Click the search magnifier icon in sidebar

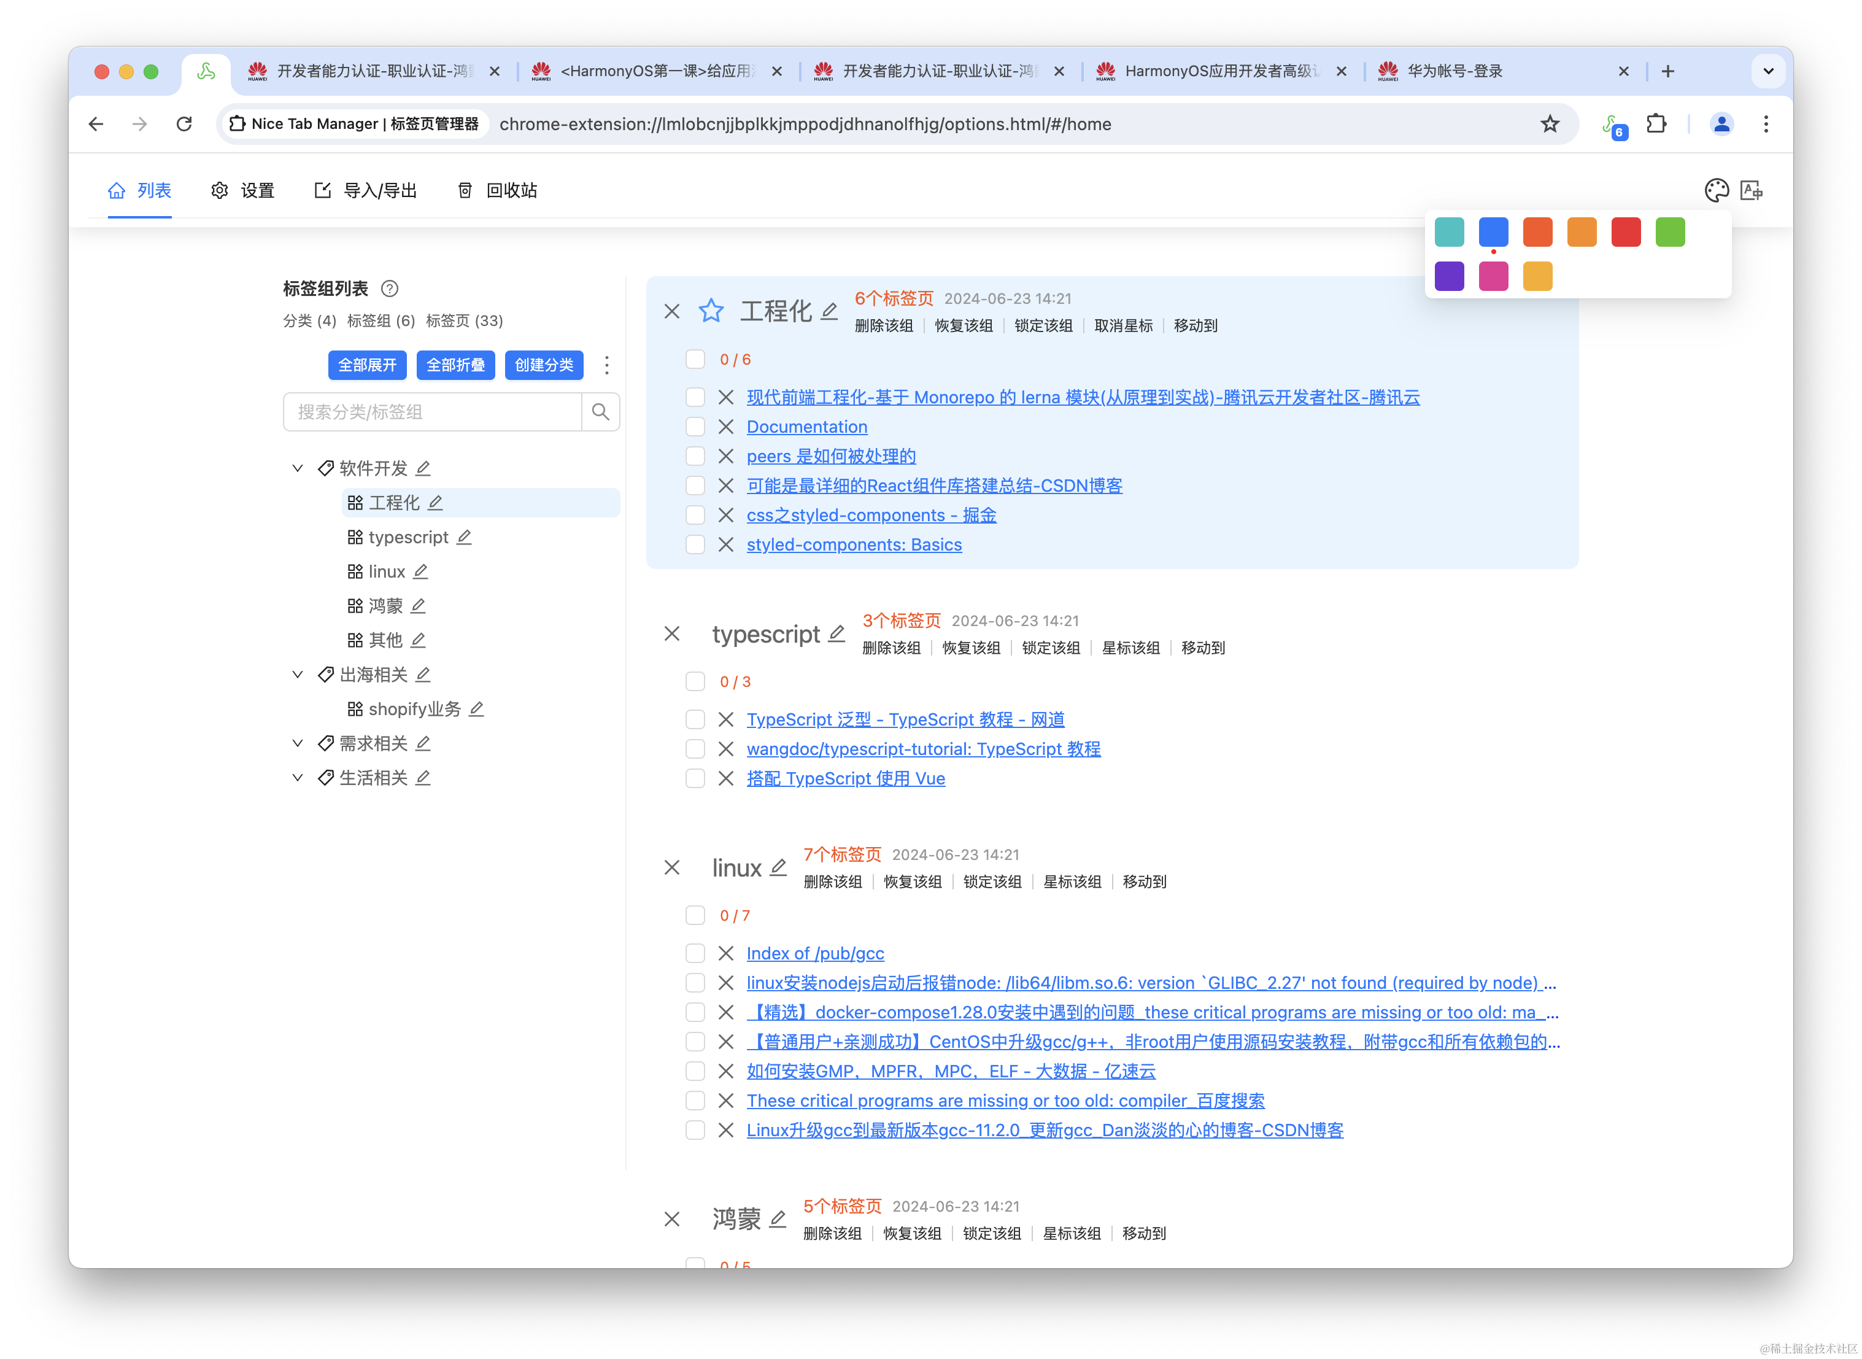click(x=600, y=412)
